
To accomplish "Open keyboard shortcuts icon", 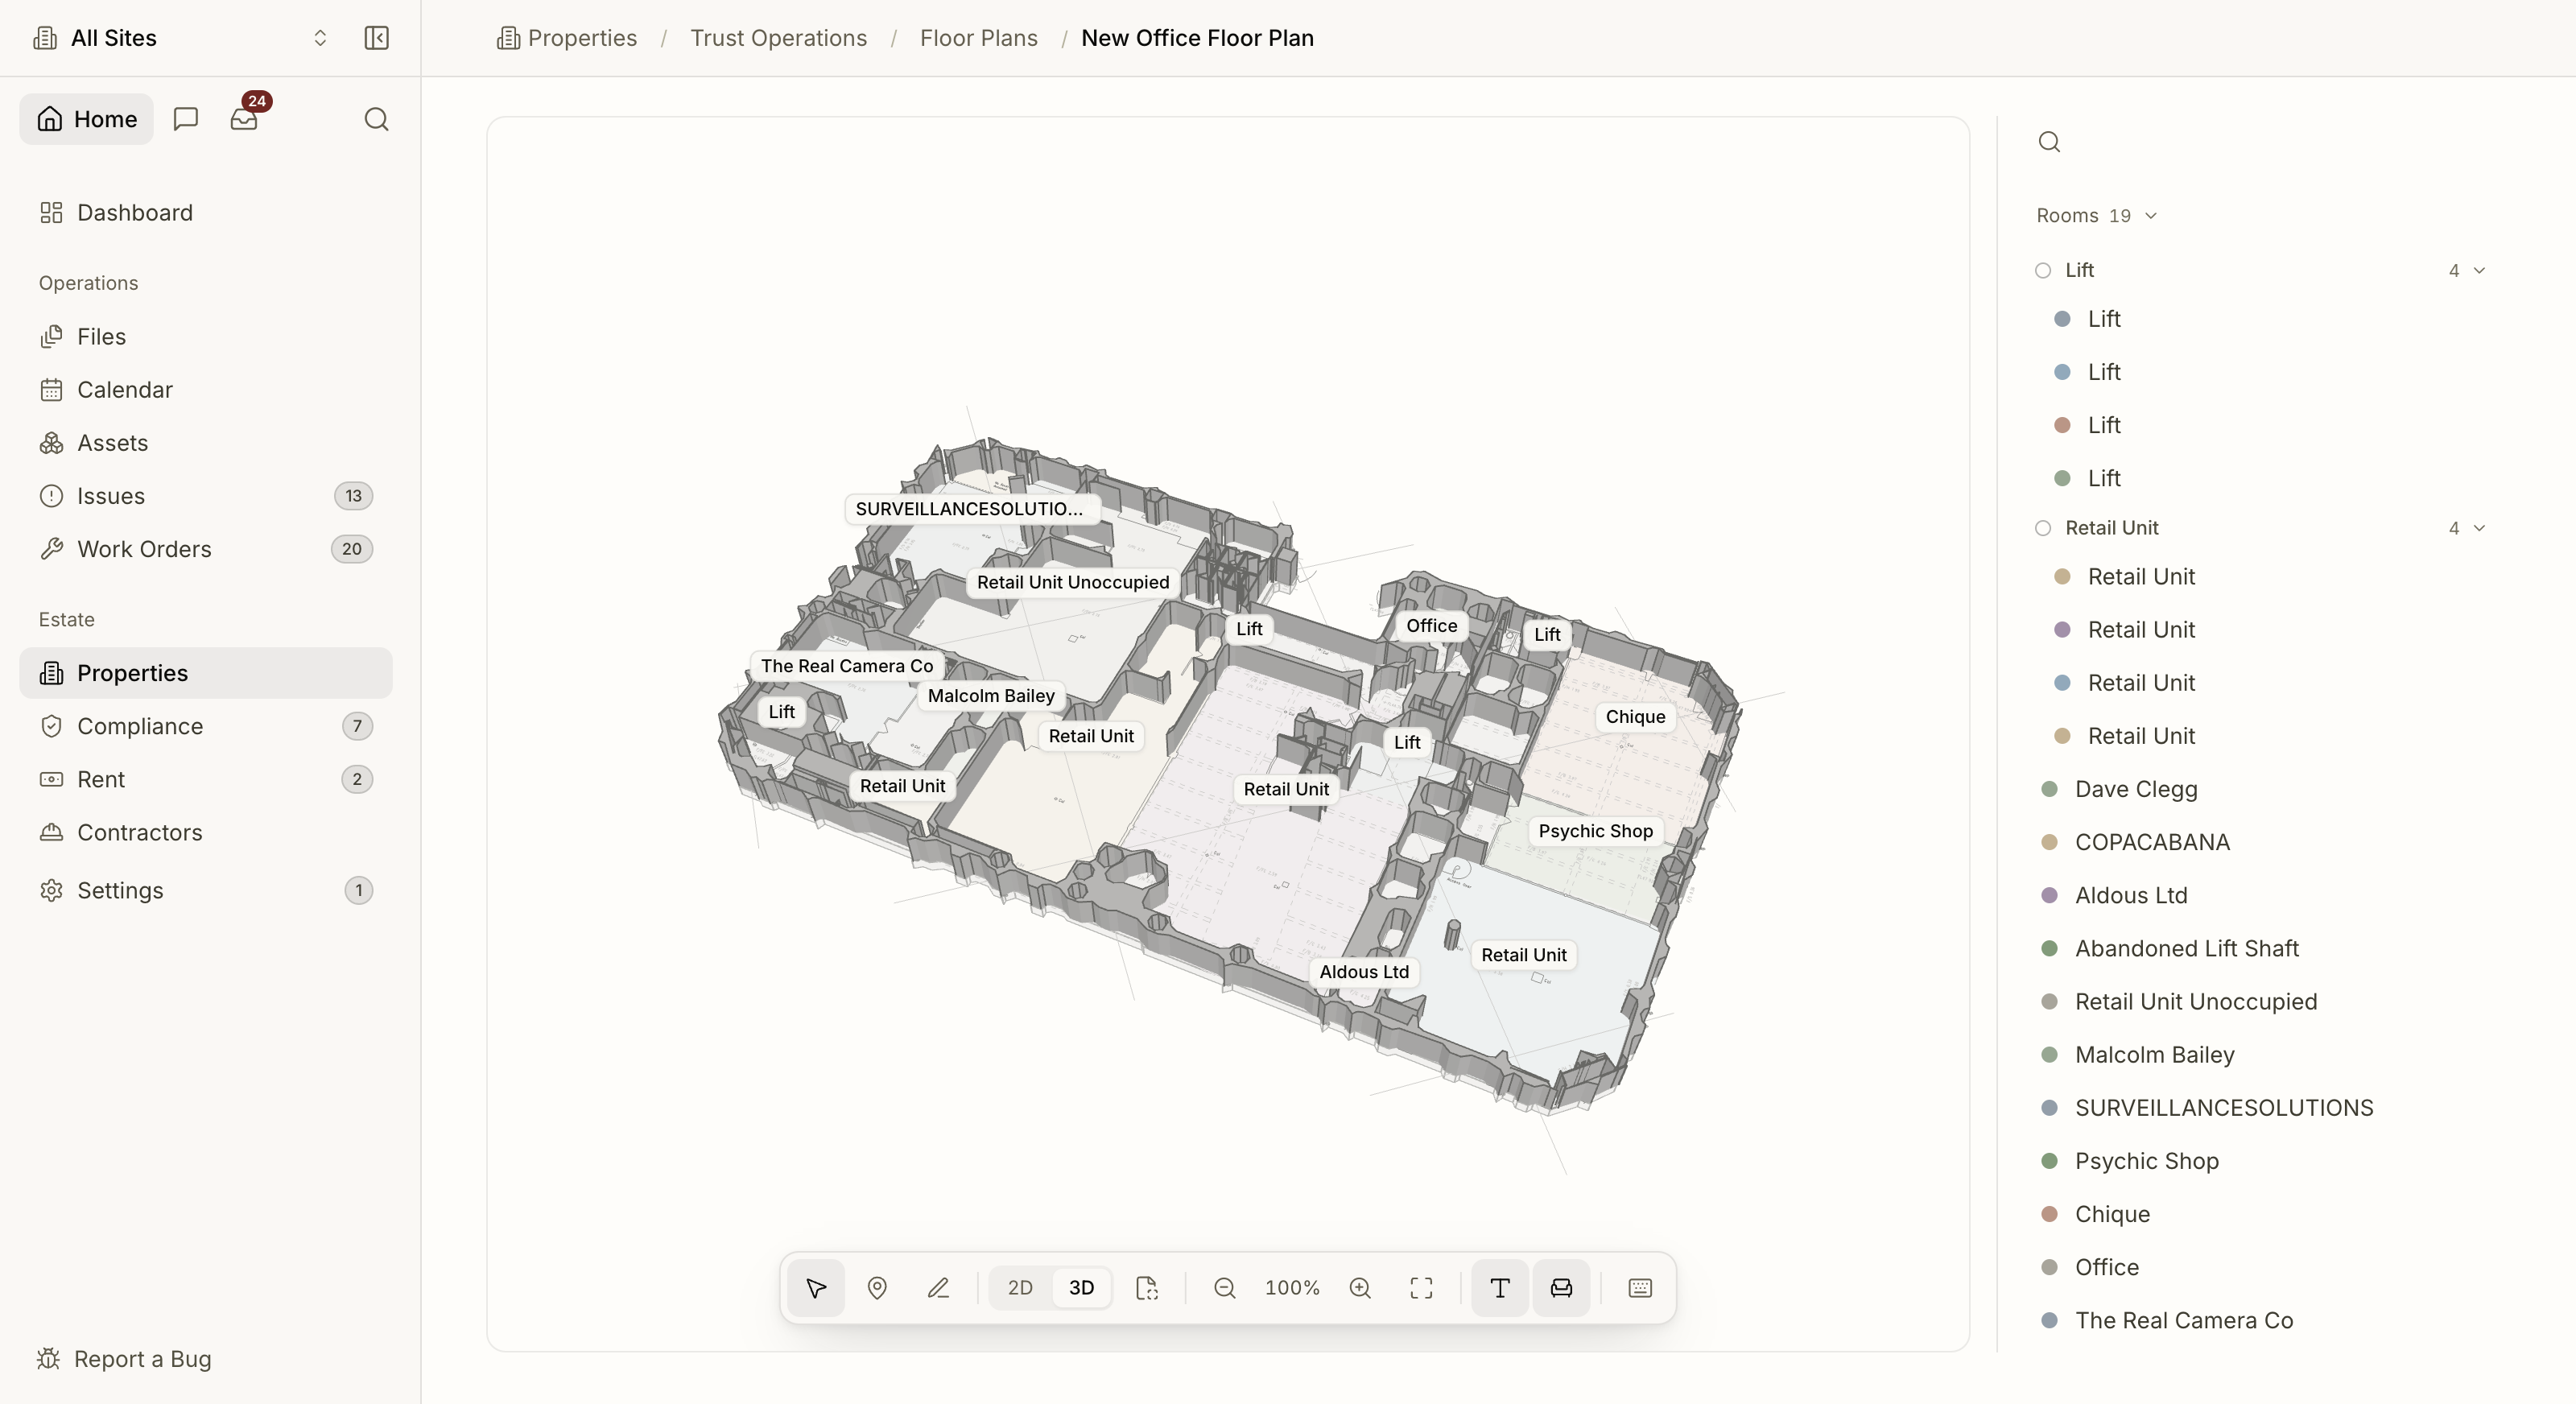I will click(x=1640, y=1288).
